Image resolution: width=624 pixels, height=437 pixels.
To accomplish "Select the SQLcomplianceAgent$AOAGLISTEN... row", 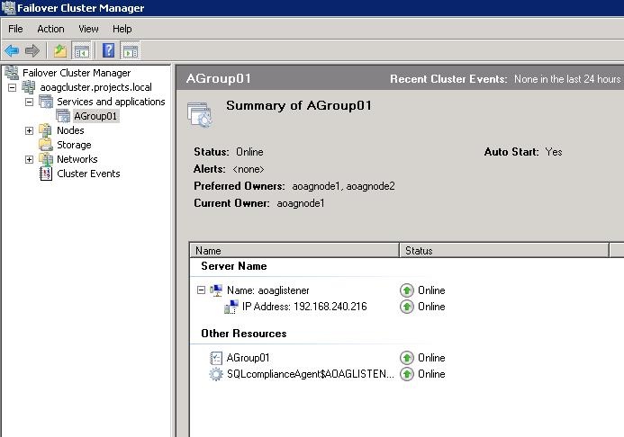I will click(311, 374).
